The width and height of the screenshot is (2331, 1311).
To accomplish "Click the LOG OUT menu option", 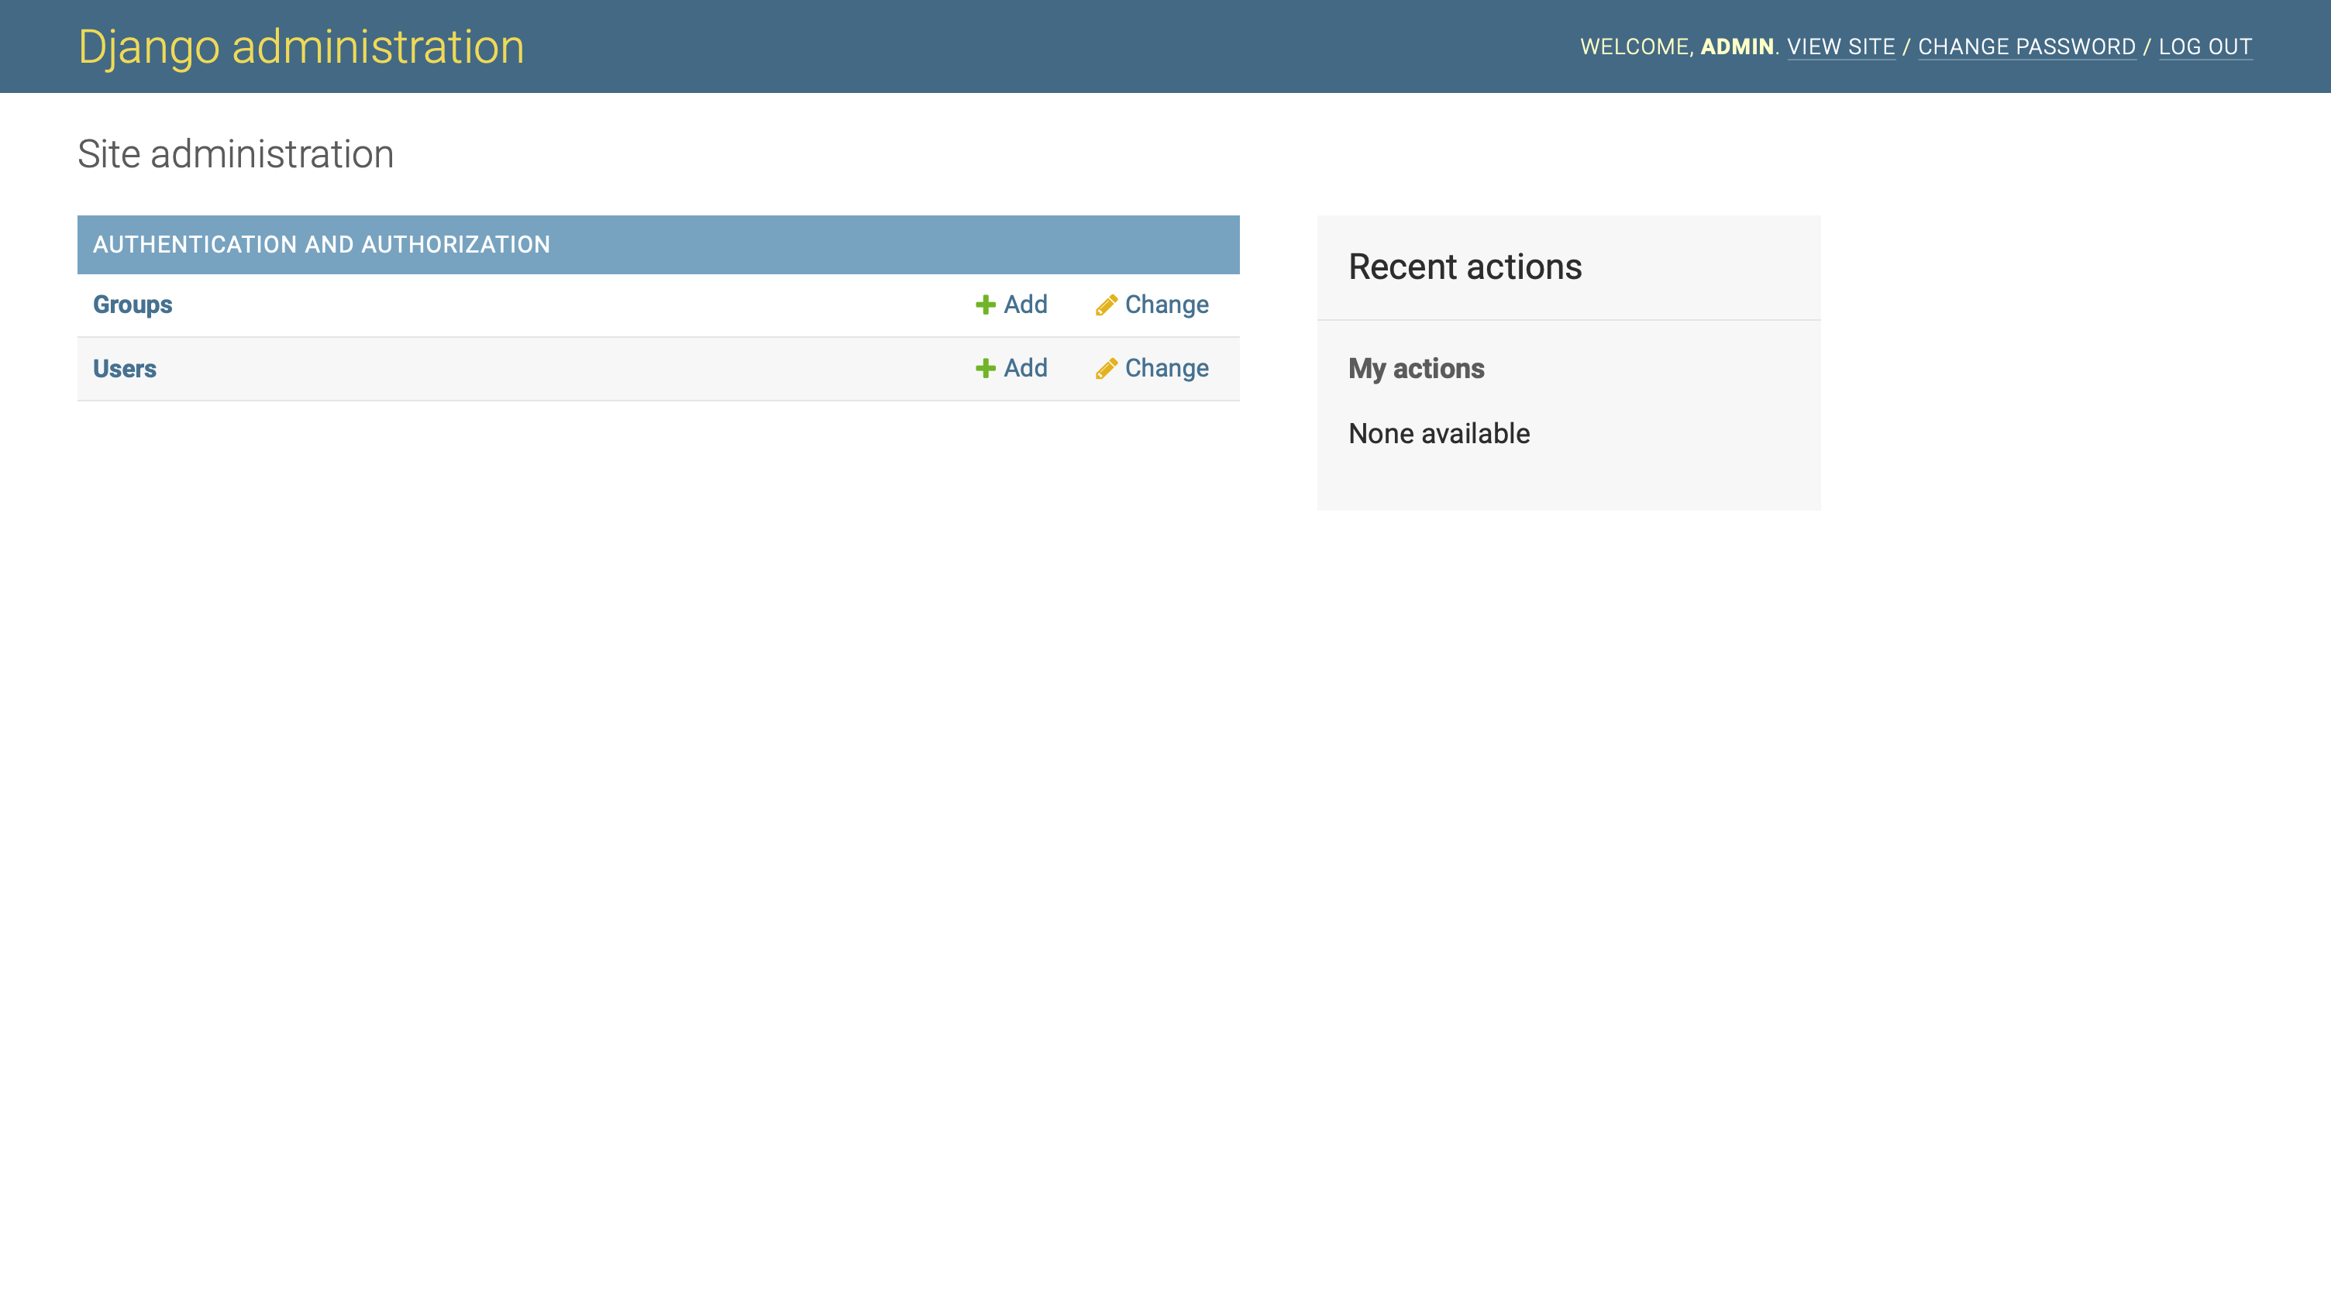I will click(x=2205, y=46).
